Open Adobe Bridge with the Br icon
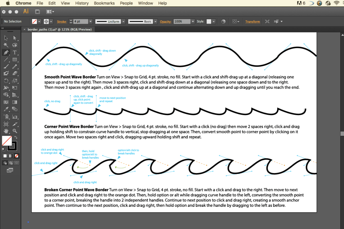The image size is (344, 229). click(x=38, y=12)
